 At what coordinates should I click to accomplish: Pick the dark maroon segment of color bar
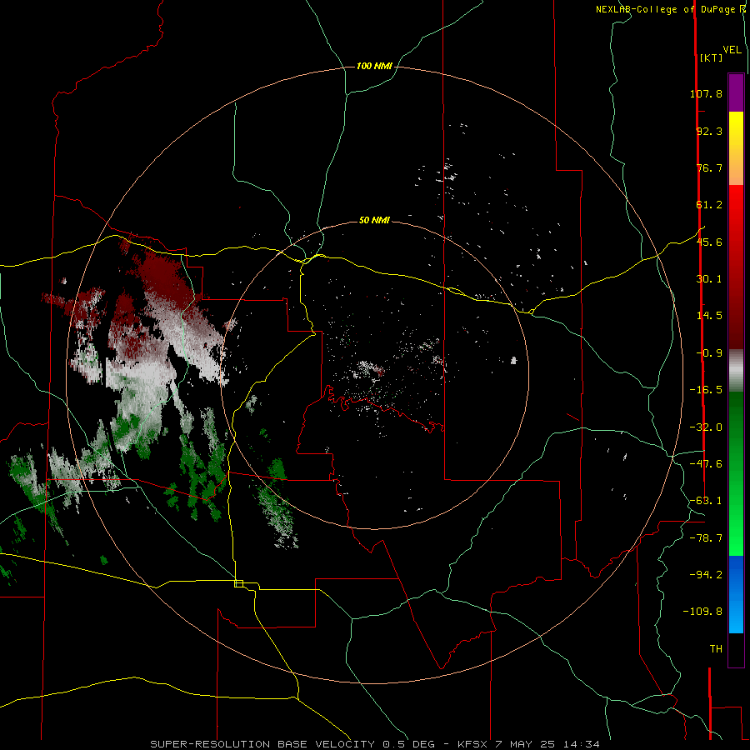(x=736, y=330)
